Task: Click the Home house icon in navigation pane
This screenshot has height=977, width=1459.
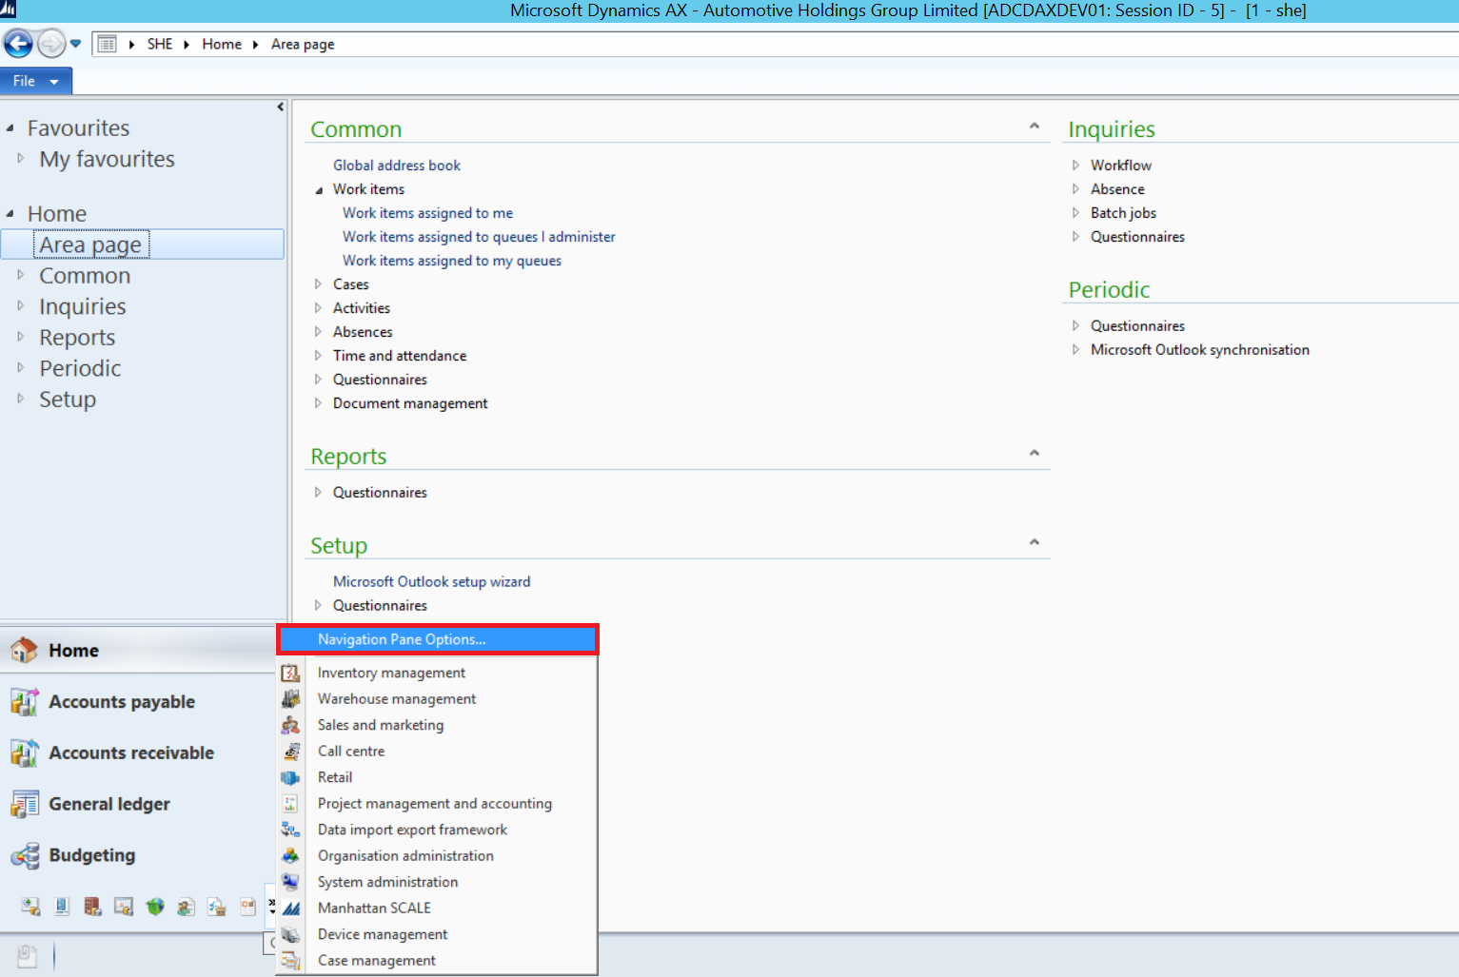Action: tap(24, 650)
